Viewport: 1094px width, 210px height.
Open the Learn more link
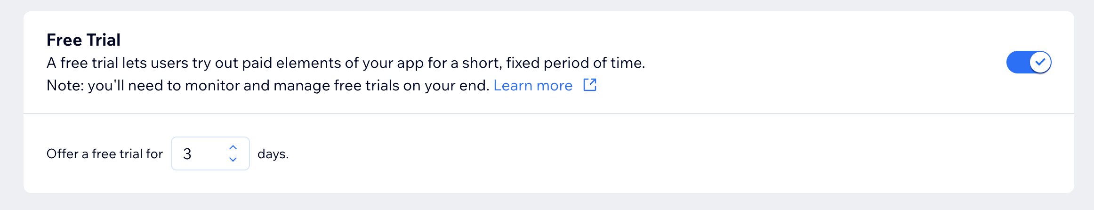(533, 85)
